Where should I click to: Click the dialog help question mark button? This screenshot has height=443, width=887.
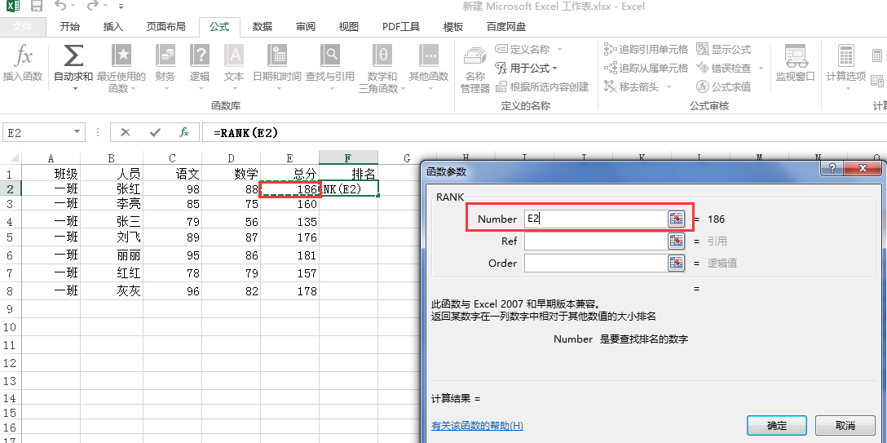[832, 168]
